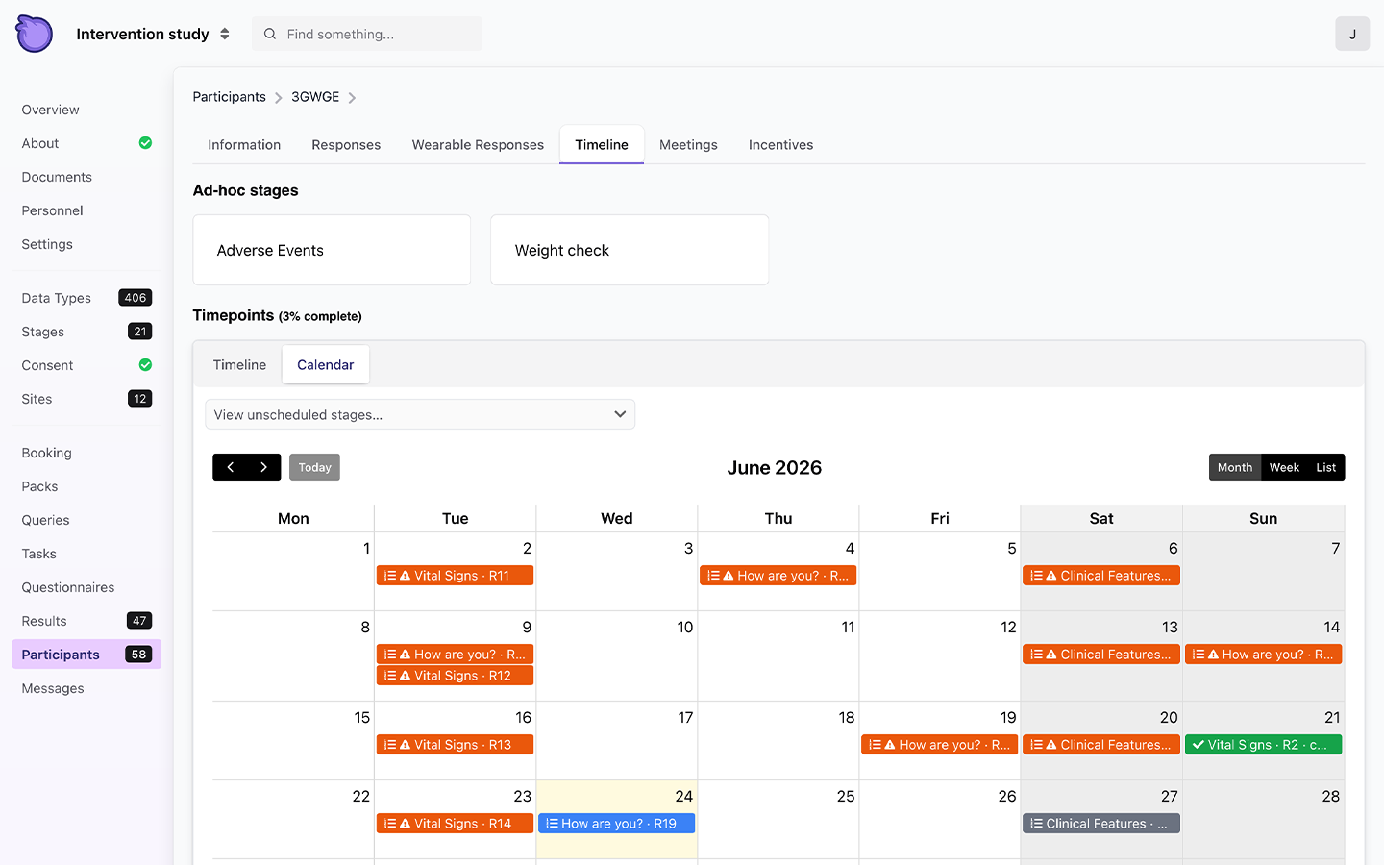Click the 406 badge beside Data Types

[x=136, y=298]
